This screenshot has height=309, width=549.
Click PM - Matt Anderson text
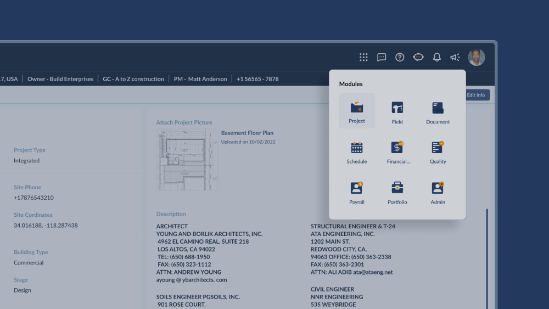pos(200,78)
